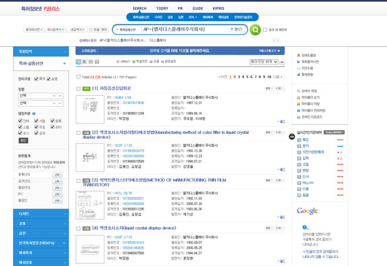This screenshot has width=387, height=266.
Task: Click the 동의어사전 button
Action: click(34, 29)
